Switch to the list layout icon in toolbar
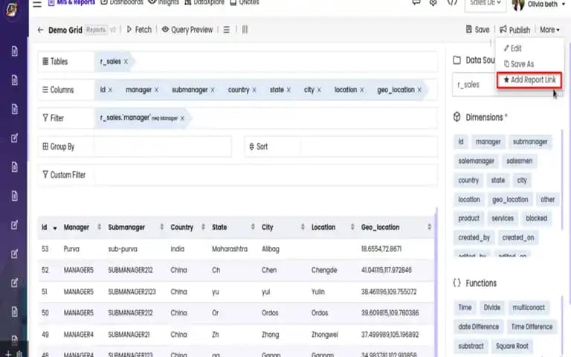 [227, 30]
